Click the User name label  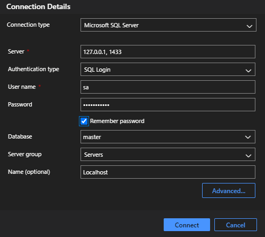[22, 87]
